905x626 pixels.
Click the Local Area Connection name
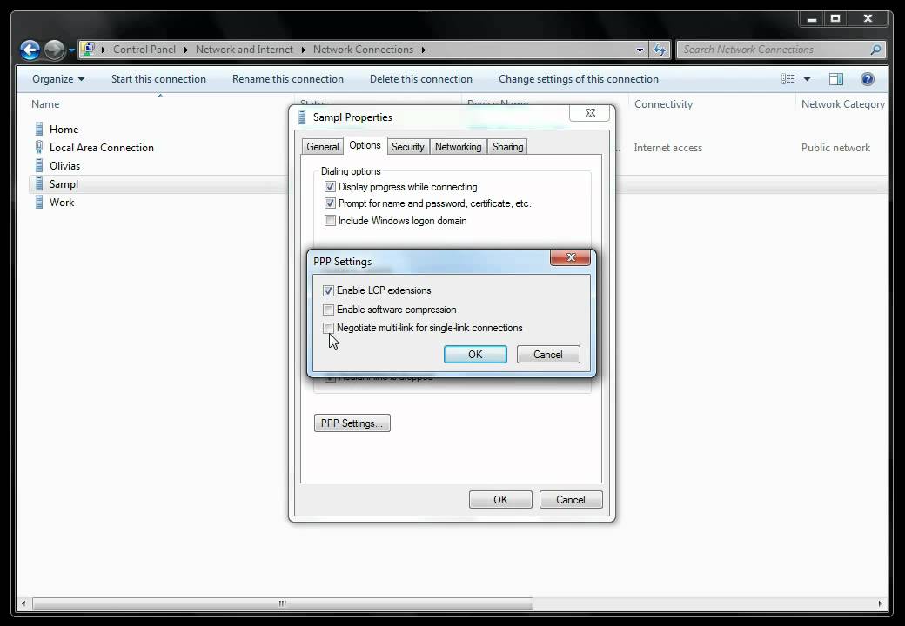(102, 148)
